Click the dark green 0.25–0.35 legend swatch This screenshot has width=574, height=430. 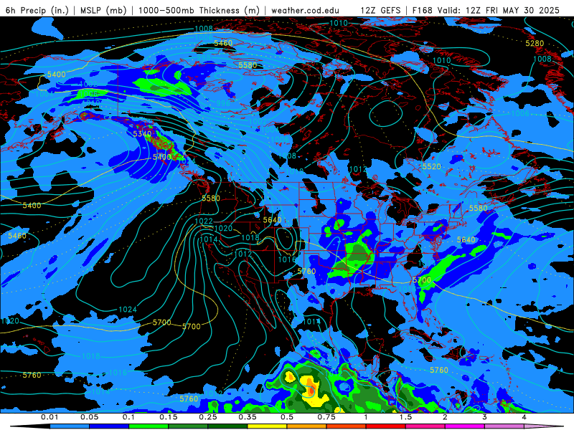click(227, 426)
